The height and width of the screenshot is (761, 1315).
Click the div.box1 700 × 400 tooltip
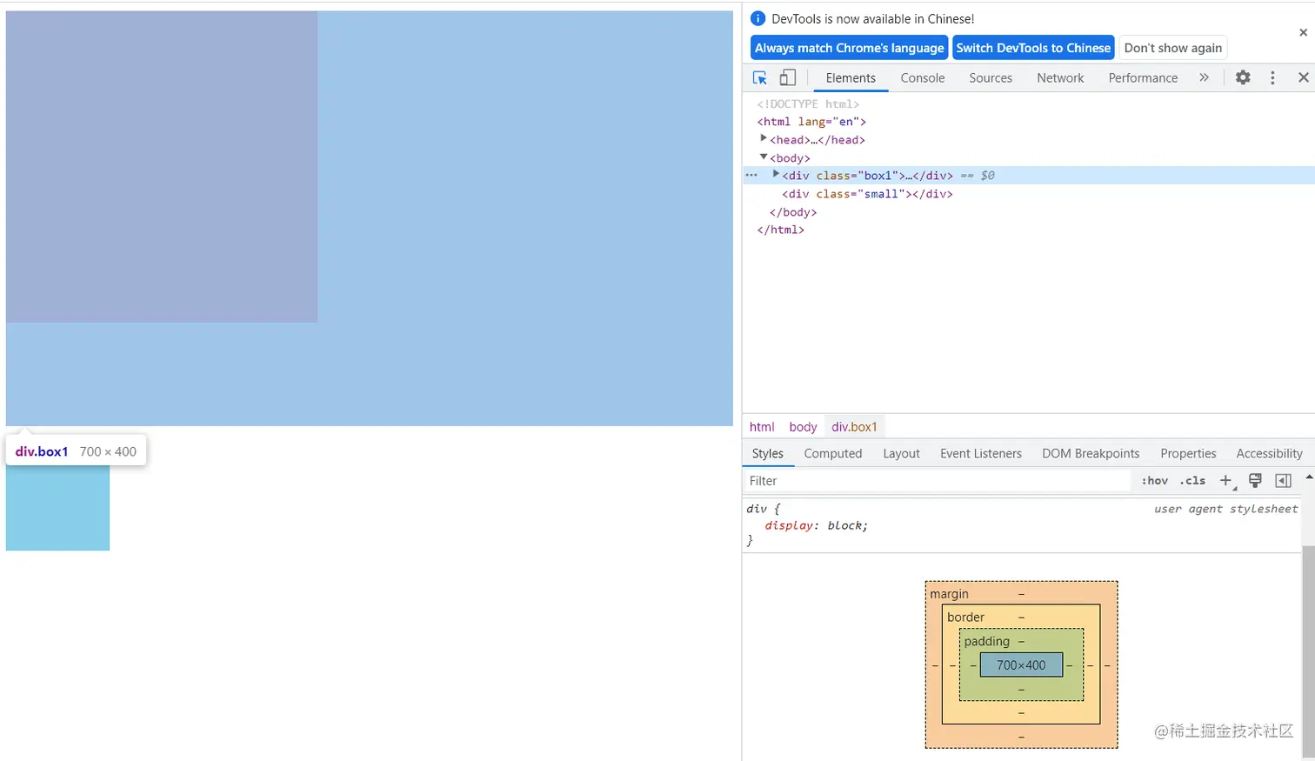pyautogui.click(x=76, y=451)
